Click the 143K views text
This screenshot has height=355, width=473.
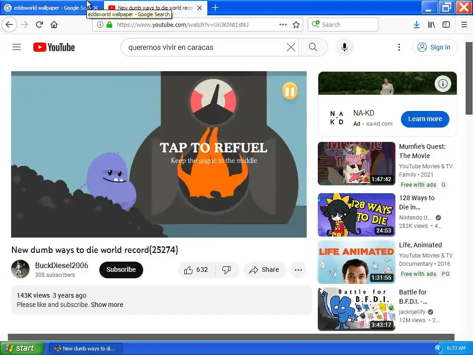coord(33,295)
